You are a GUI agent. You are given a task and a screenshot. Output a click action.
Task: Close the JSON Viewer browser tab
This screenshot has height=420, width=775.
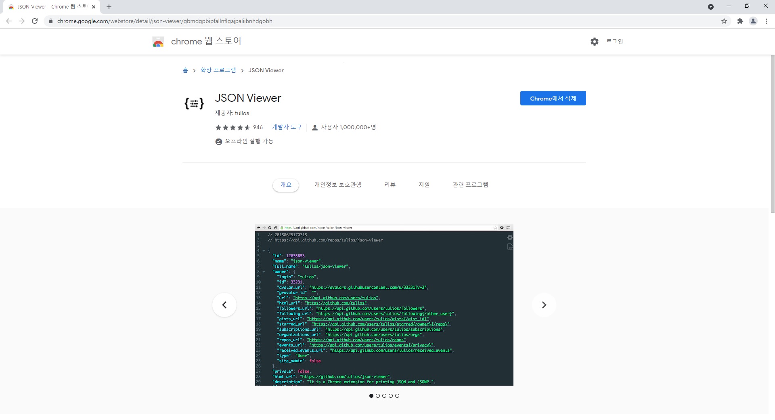pos(94,7)
